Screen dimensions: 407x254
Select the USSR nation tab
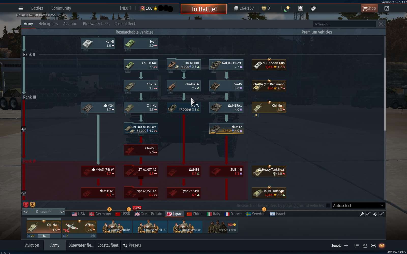click(123, 214)
